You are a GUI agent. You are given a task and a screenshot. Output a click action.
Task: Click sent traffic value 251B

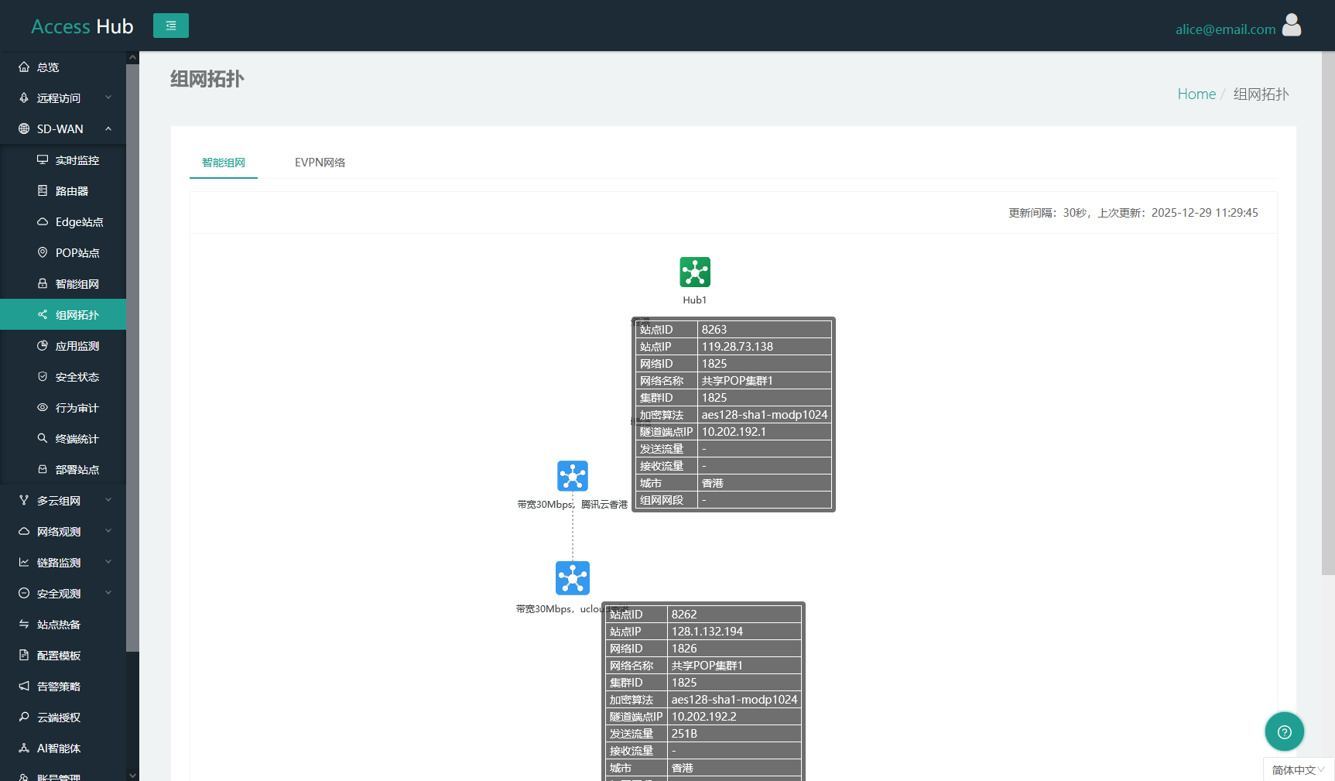pos(684,734)
